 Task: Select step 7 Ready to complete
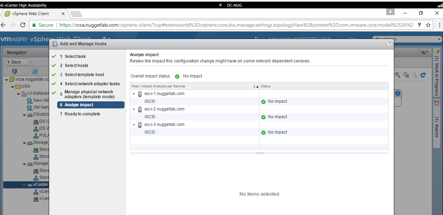[82, 114]
